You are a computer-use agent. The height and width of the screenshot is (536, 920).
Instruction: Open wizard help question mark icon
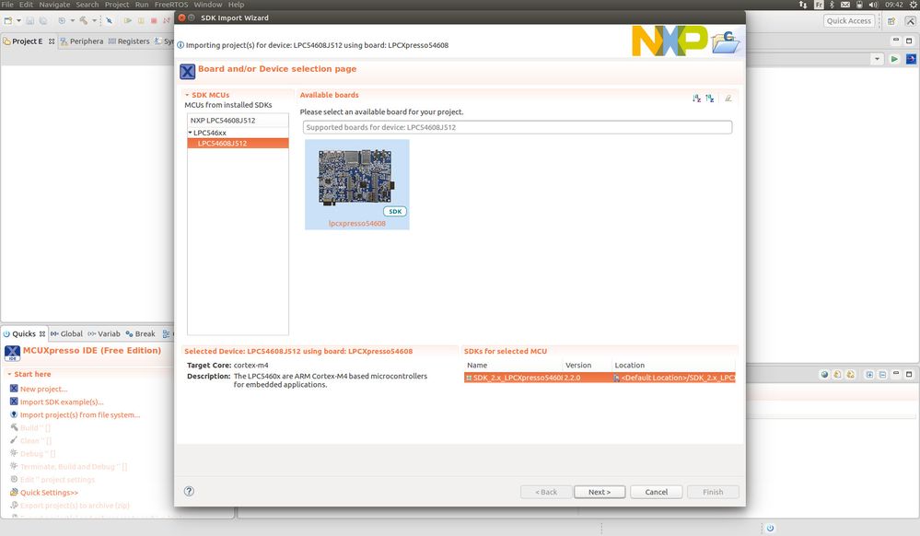pos(189,492)
